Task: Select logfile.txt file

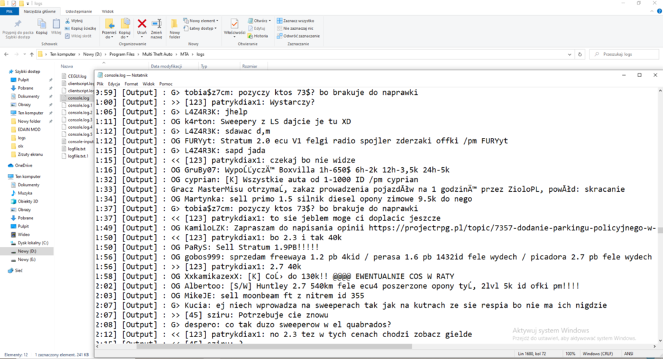Action: 76,149
